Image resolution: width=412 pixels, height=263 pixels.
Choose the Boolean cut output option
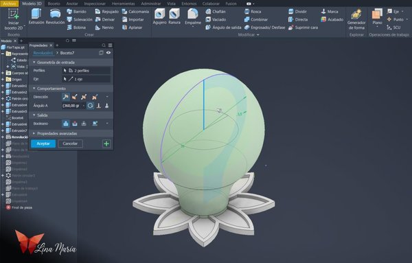(x=75, y=124)
